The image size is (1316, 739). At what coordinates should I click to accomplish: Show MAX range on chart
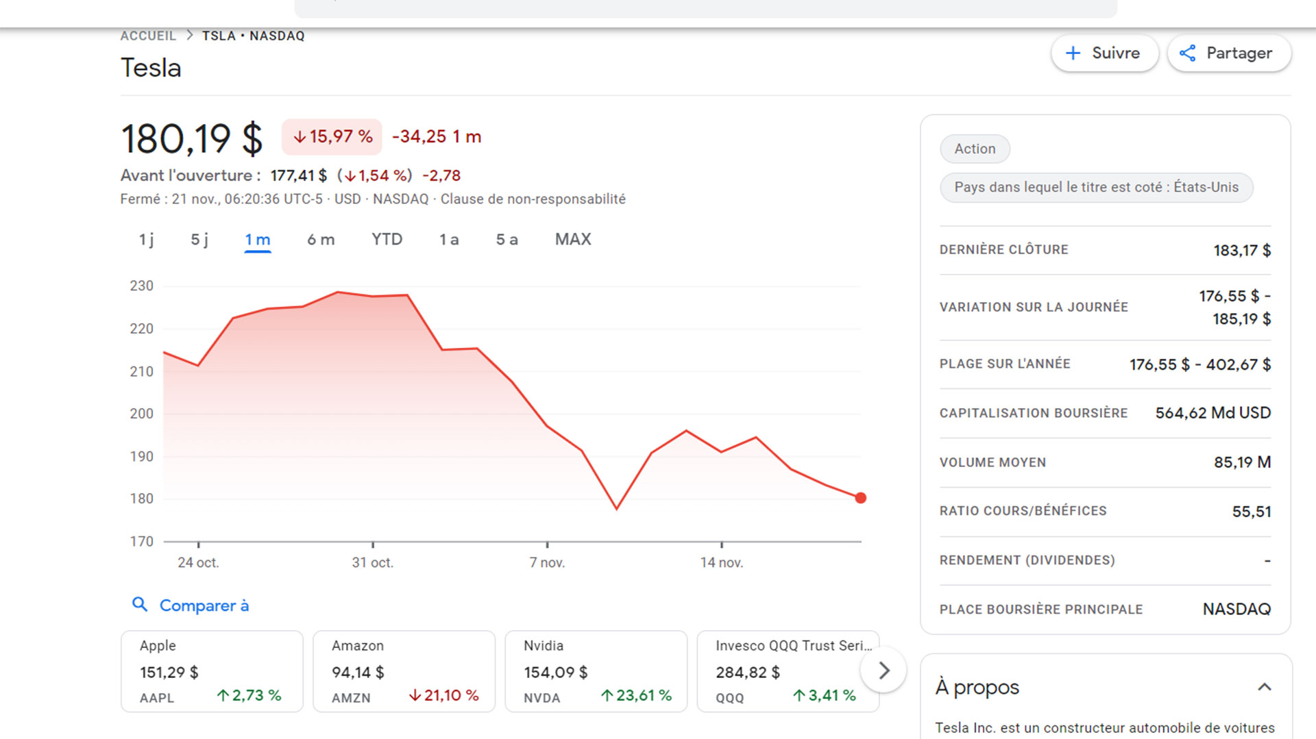573,239
